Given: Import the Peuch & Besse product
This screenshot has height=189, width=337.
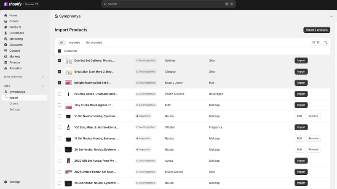Looking at the screenshot, I should pos(301,94).
